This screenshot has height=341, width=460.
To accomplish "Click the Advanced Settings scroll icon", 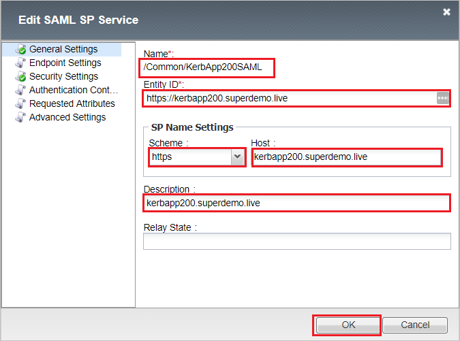I will pos(20,117).
